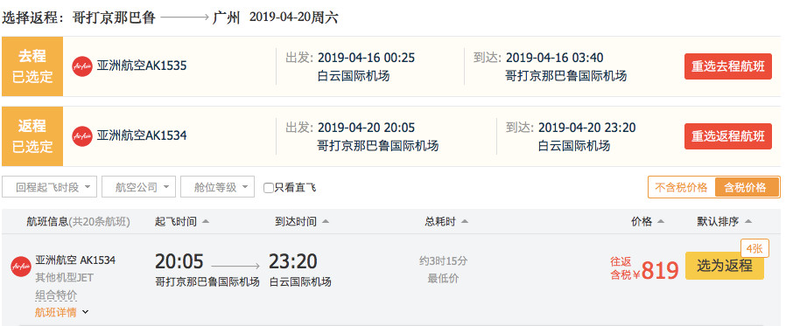Image resolution: width=786 pixels, height=326 pixels.
Task: Sort flights by price (价格)
Action: (648, 221)
